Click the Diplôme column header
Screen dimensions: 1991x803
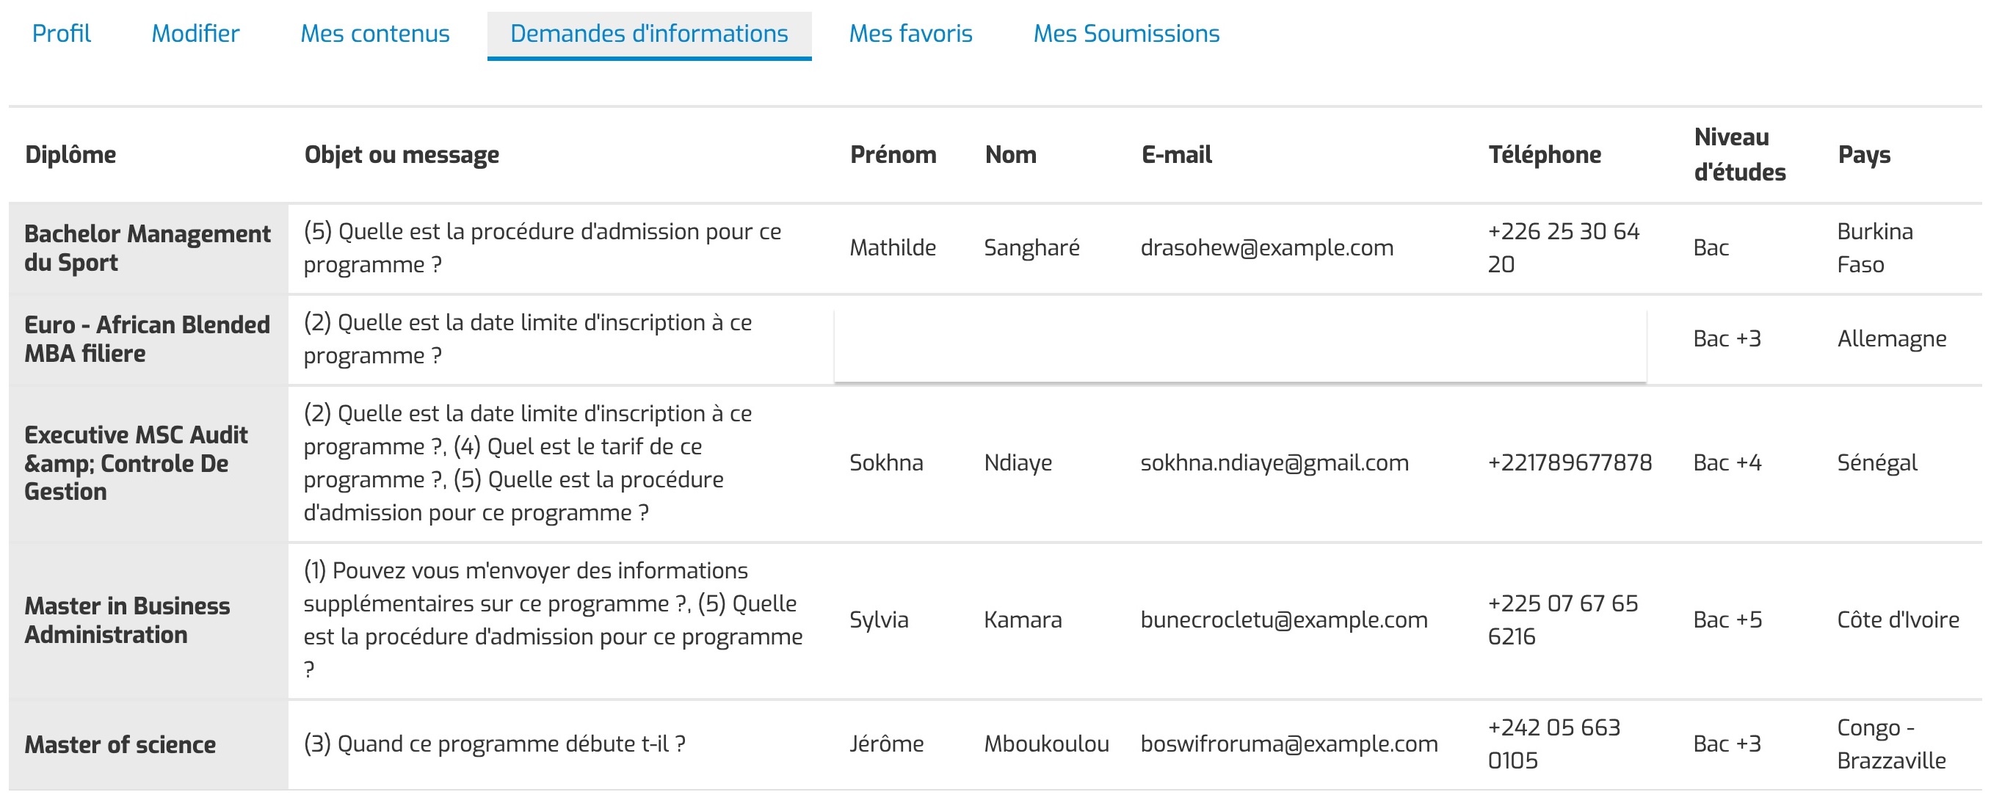pyautogui.click(x=70, y=156)
